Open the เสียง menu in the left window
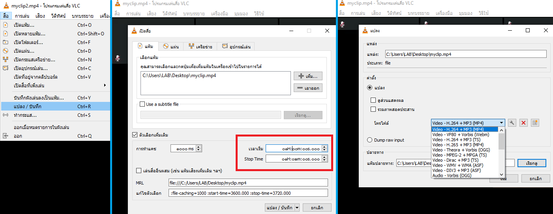The height and width of the screenshot is (214, 553). tap(40, 16)
